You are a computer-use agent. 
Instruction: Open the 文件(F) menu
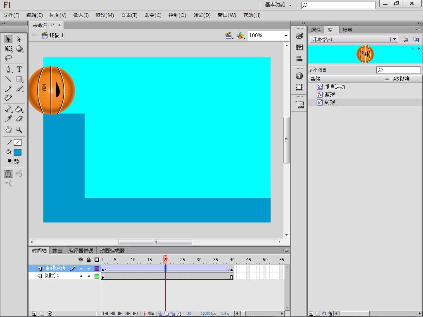click(11, 15)
